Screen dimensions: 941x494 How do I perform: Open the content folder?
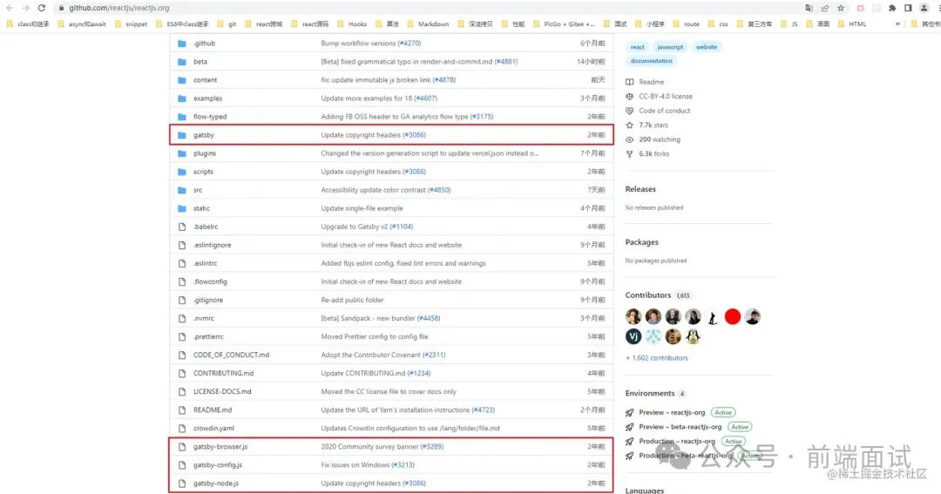pos(206,80)
